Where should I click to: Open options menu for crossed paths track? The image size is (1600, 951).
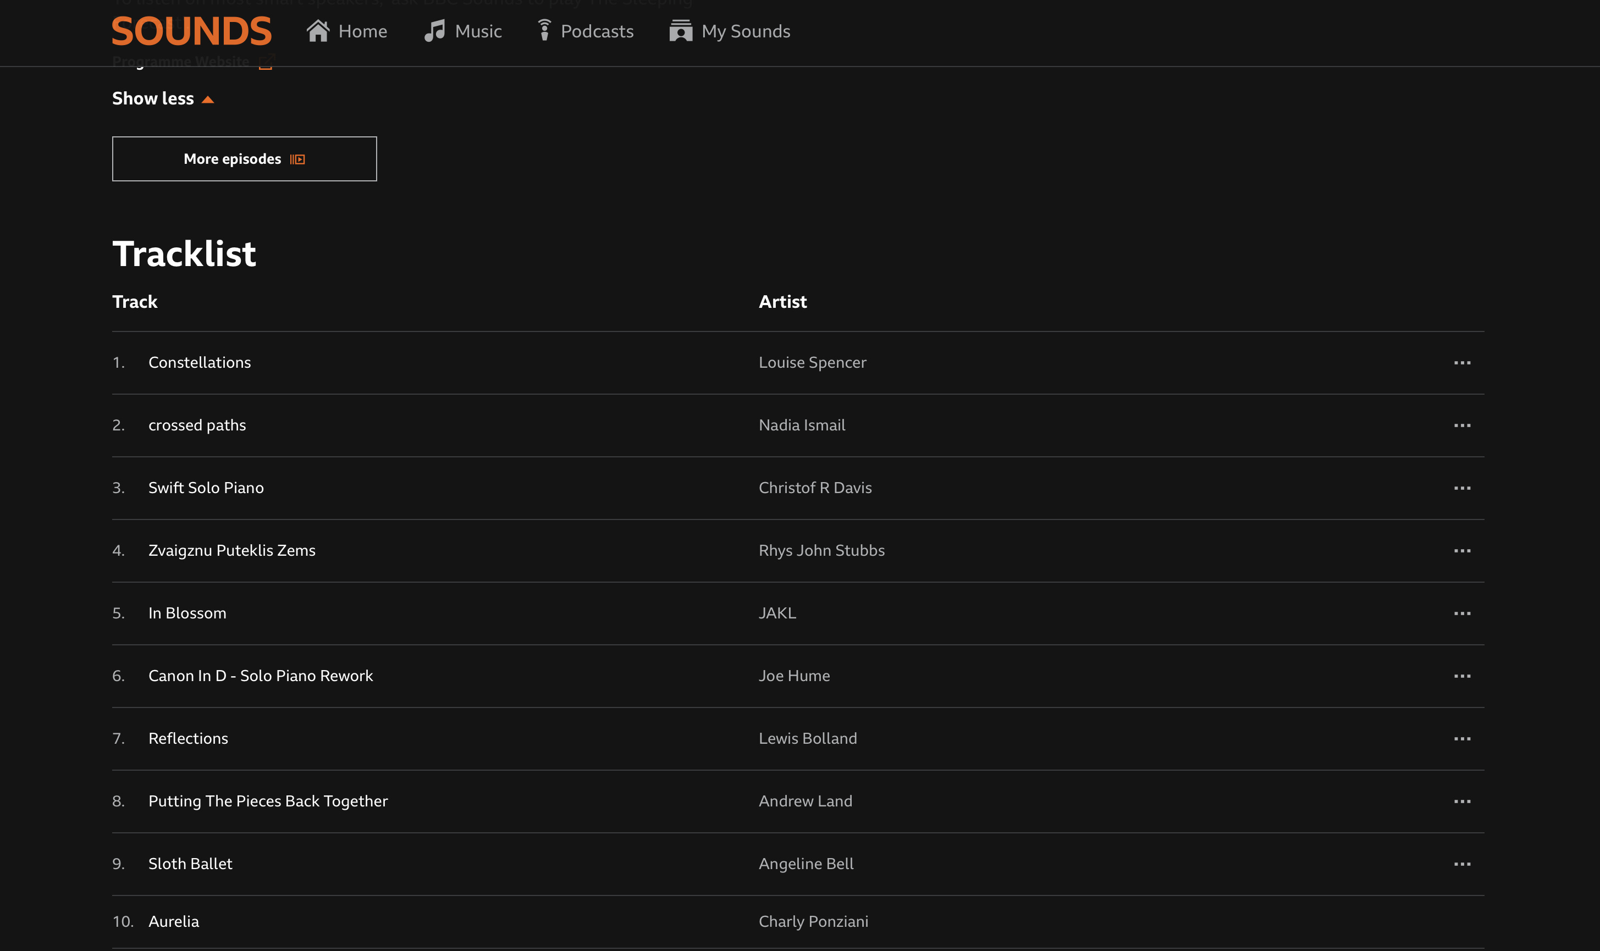coord(1462,425)
